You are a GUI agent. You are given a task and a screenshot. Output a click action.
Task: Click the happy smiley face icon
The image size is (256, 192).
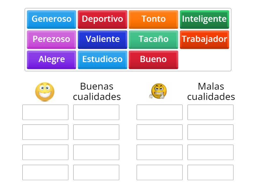pyautogui.click(x=45, y=92)
